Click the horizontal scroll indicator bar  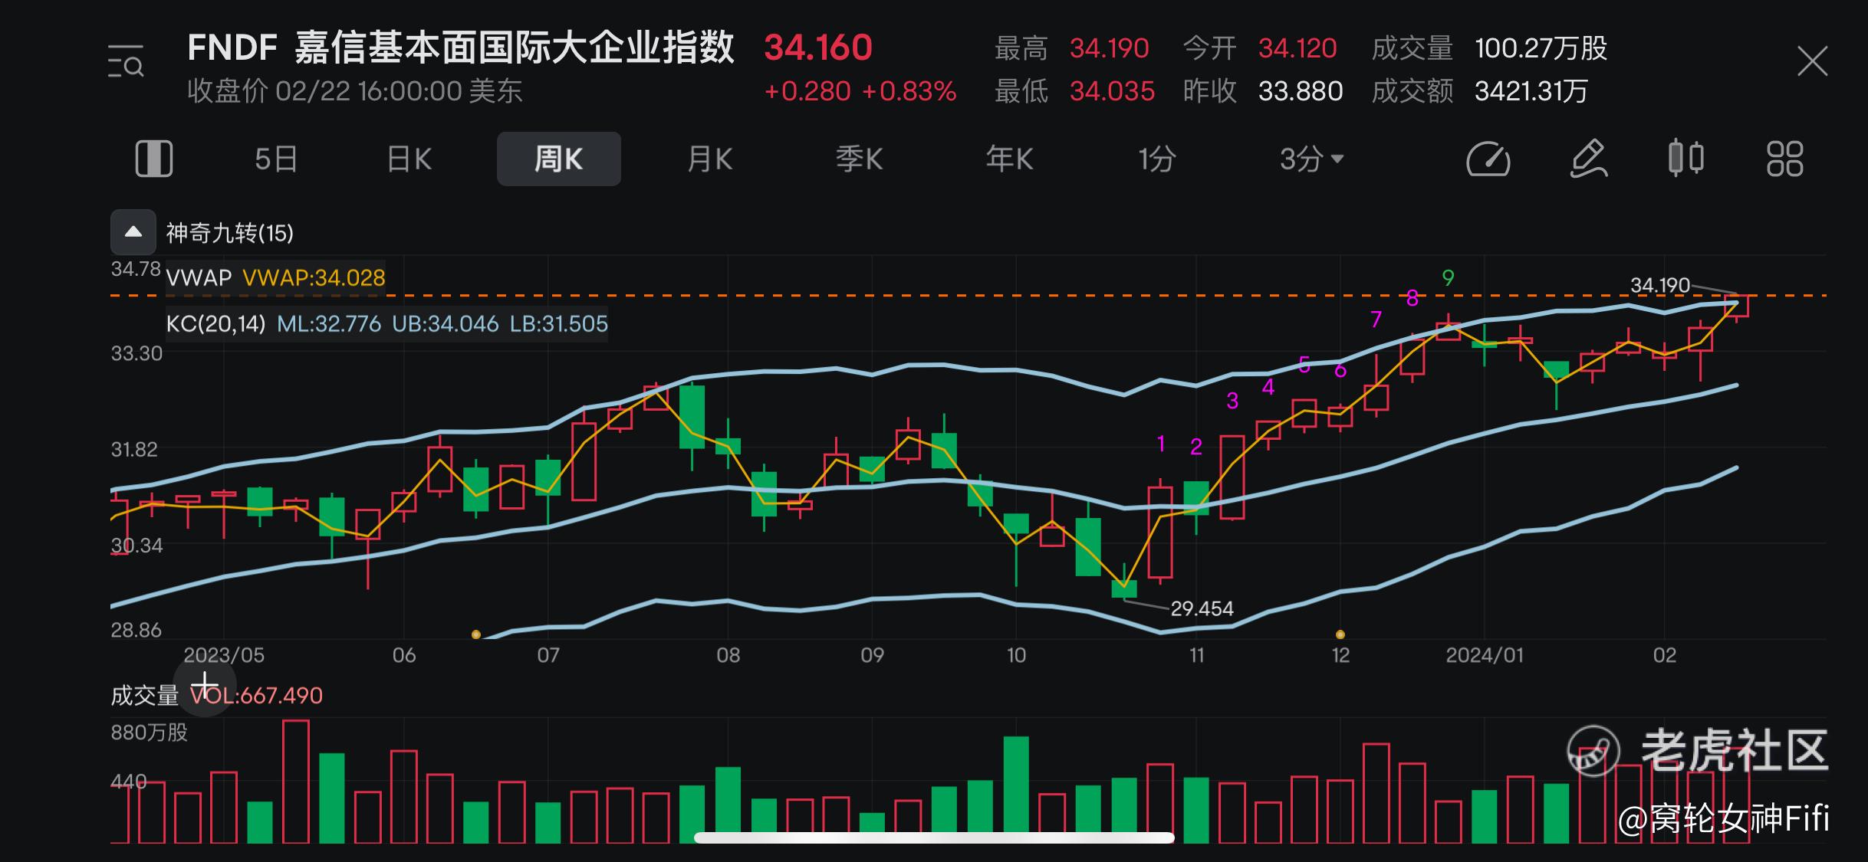934,837
